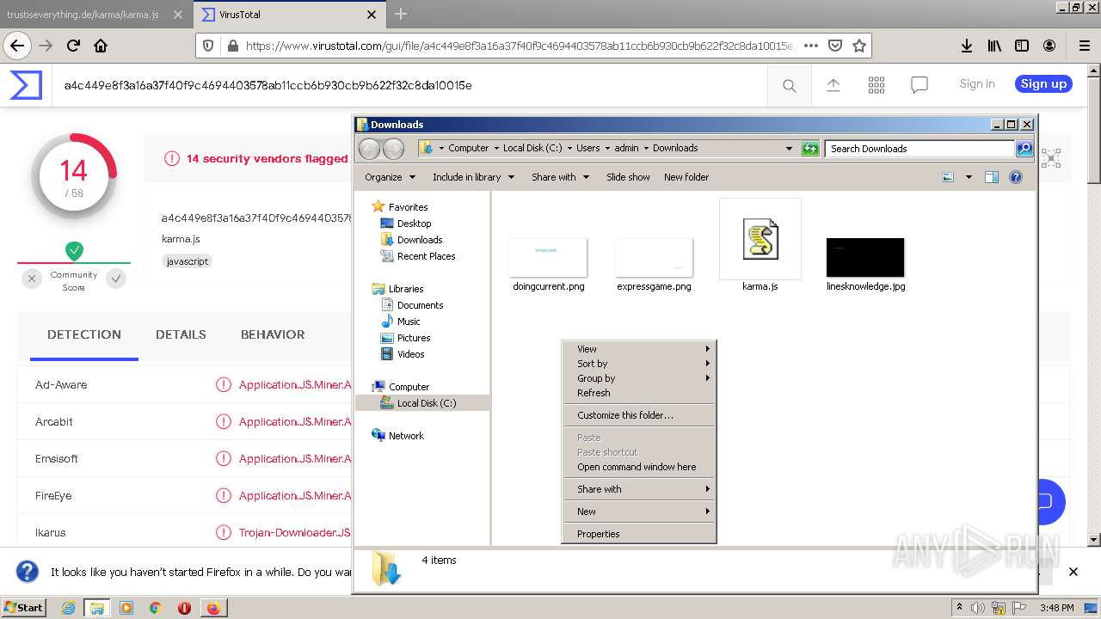Click Slide show in Explorer toolbar
The image size is (1101, 619).
[628, 177]
